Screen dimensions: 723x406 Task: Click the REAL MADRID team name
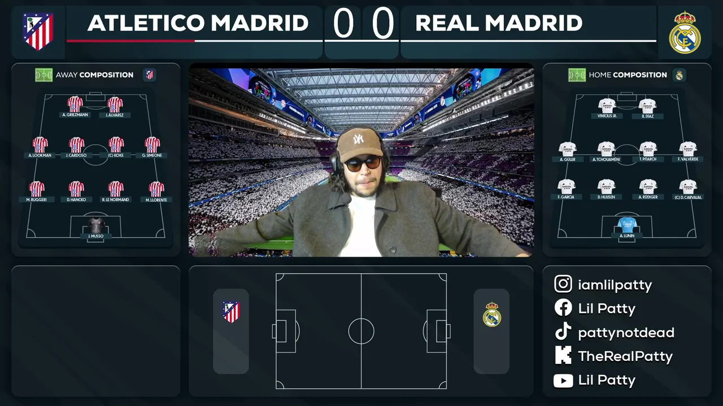click(x=499, y=23)
